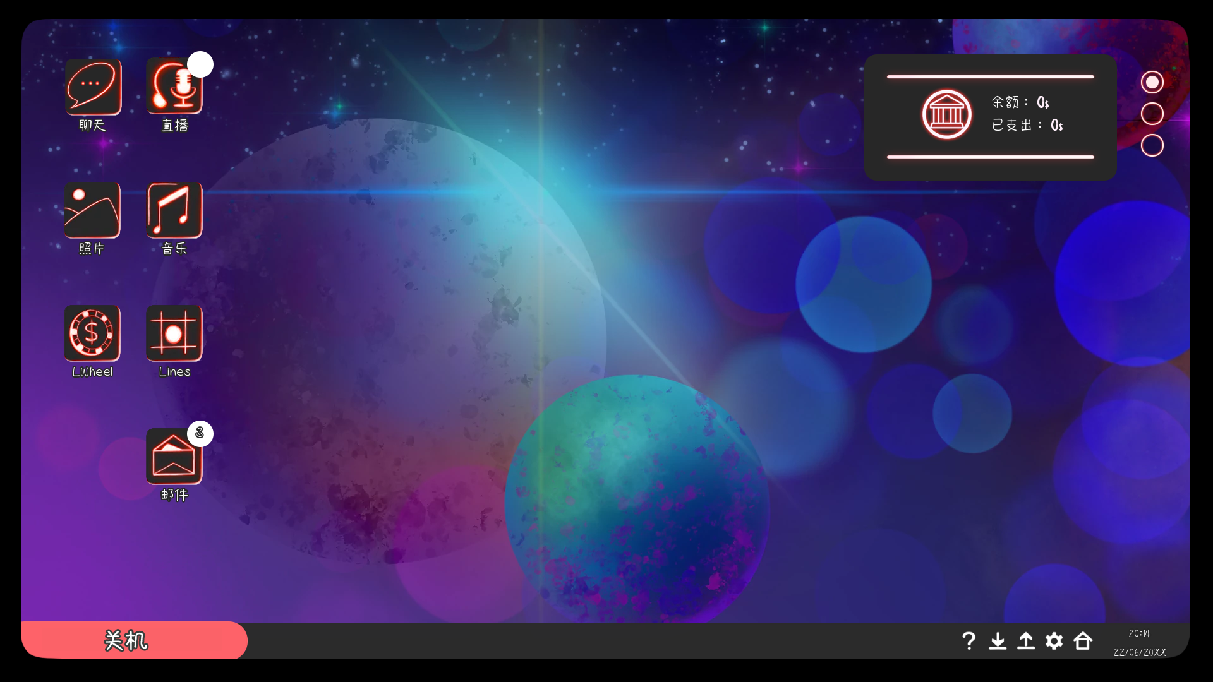Click the bank building icon in widget
Viewport: 1213px width, 682px height.
946,114
